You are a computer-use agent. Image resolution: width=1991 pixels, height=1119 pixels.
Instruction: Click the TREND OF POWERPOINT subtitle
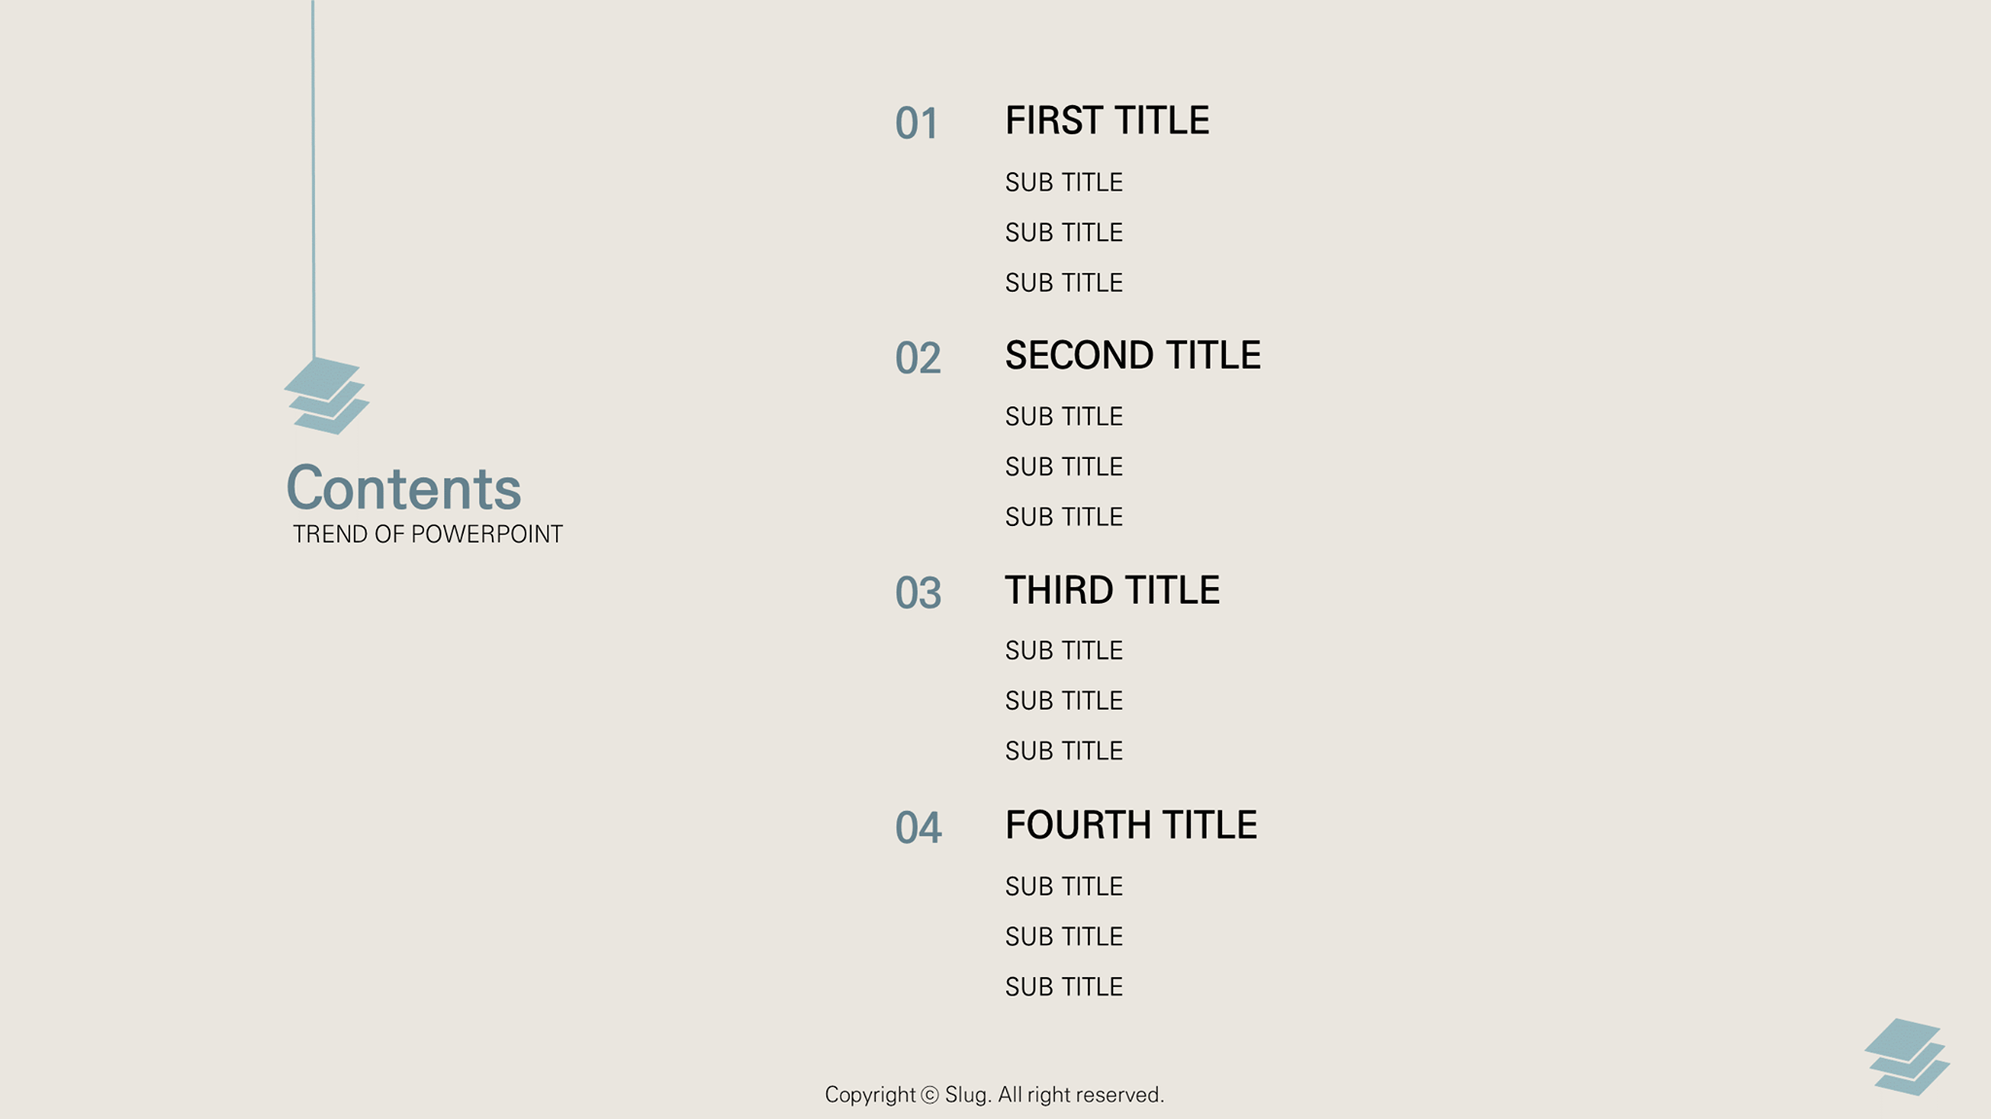[428, 534]
